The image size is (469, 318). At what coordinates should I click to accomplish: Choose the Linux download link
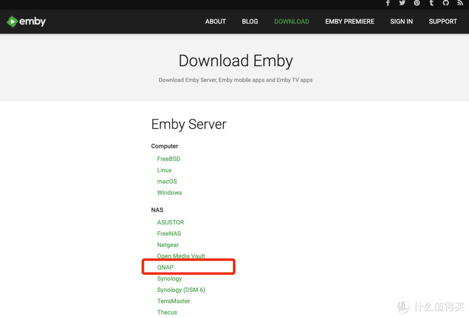164,170
